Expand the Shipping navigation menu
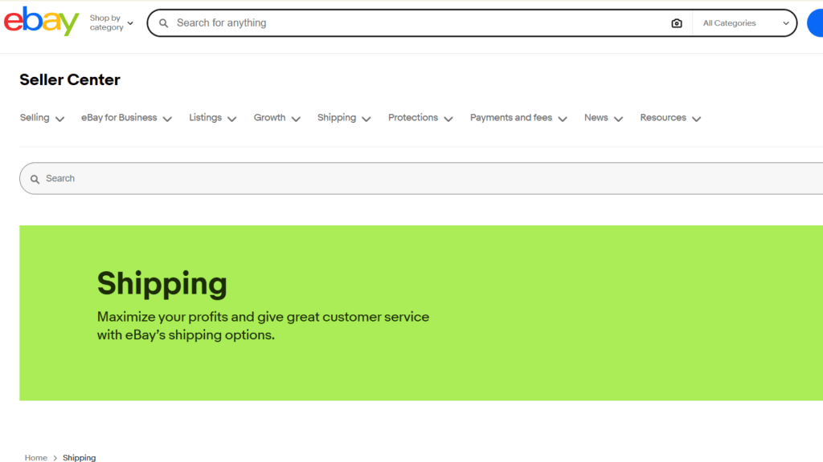The image size is (823, 462). point(344,118)
